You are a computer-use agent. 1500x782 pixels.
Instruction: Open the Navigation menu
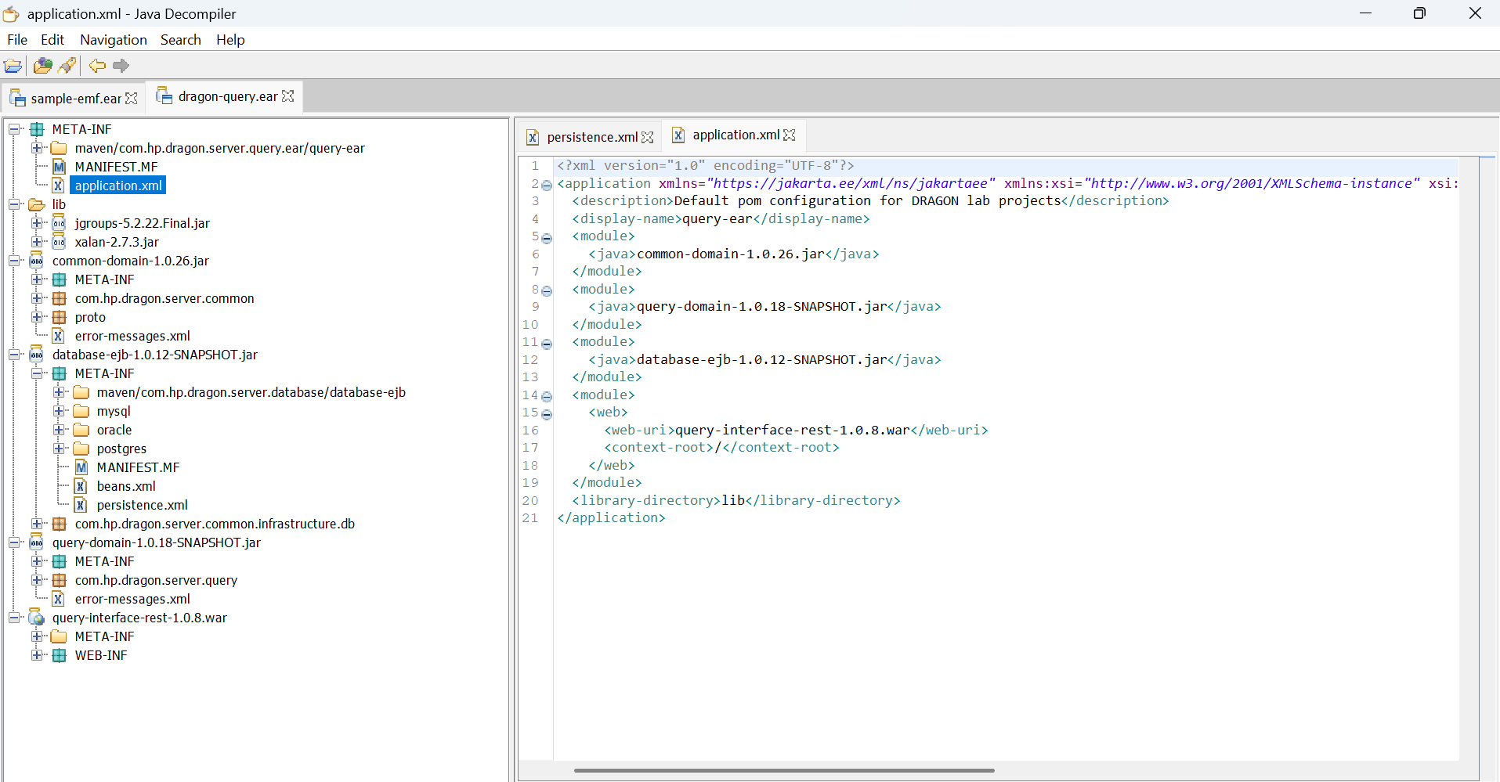pyautogui.click(x=113, y=40)
